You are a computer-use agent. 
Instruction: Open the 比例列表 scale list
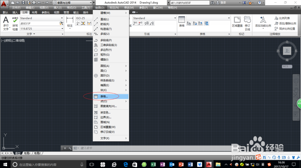(x=282, y=18)
